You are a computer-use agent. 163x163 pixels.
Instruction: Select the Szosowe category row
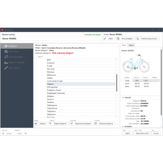tap(81, 99)
